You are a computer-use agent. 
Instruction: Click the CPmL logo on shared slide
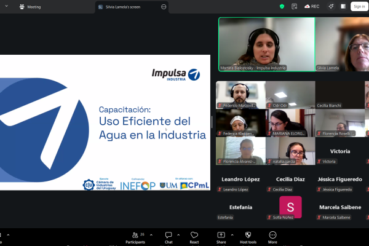click(x=194, y=186)
